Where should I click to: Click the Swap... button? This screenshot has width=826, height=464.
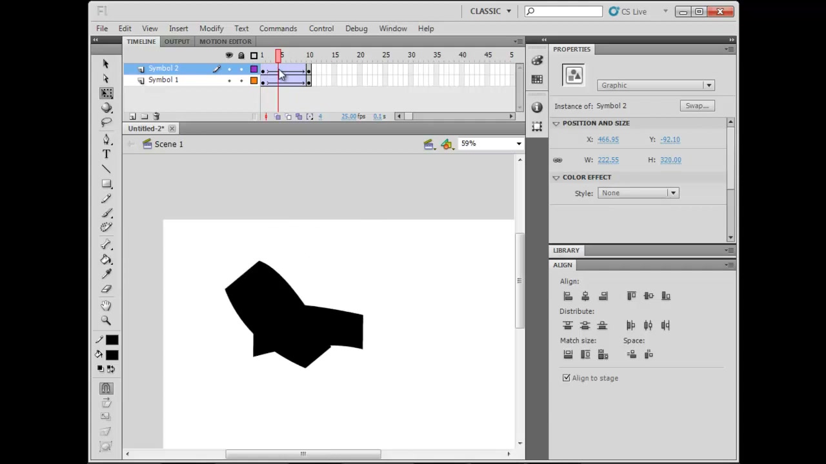[x=697, y=106]
